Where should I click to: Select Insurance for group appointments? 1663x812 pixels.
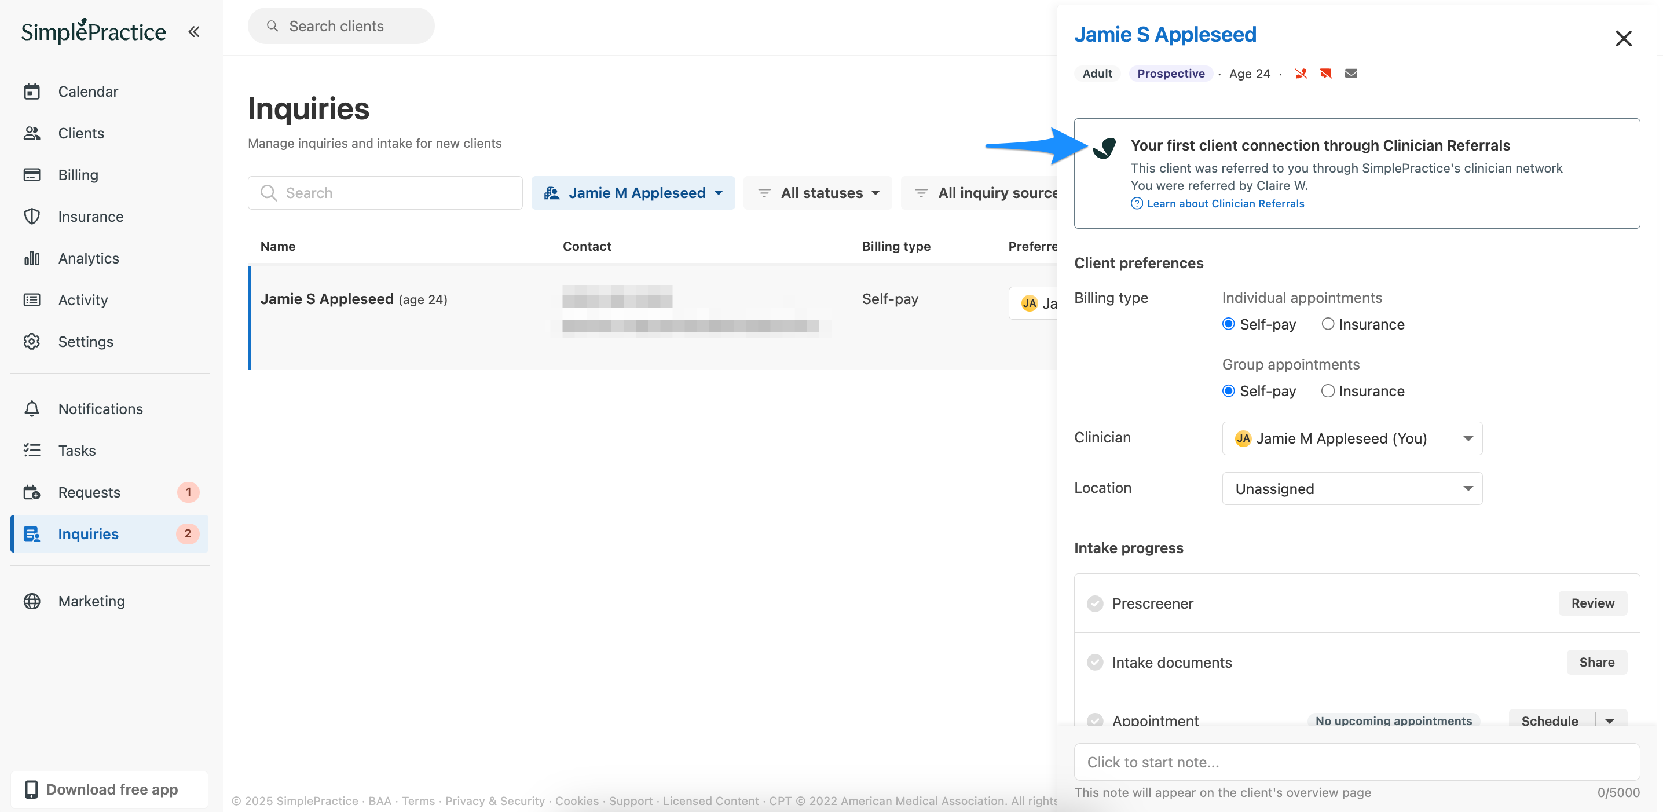(1327, 390)
